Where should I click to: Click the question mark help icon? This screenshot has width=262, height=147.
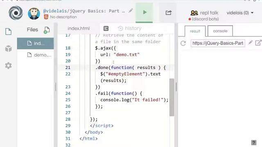[x=254, y=143]
